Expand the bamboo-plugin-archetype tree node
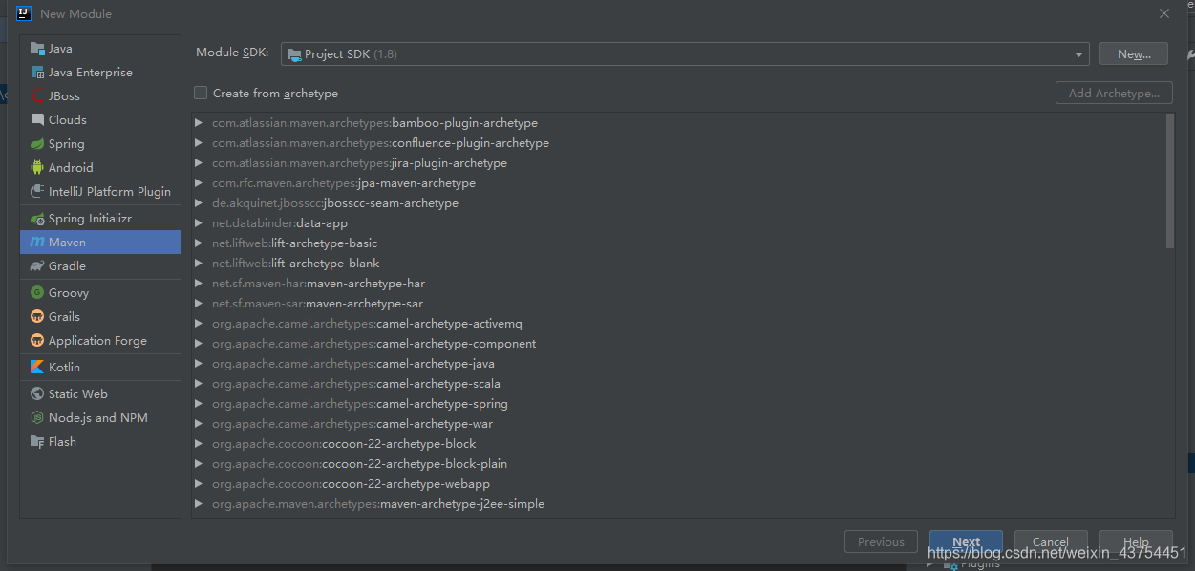The height and width of the screenshot is (571, 1195). click(x=199, y=123)
